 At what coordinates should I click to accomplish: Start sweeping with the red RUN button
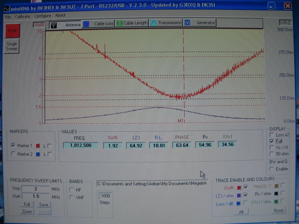[12, 31]
